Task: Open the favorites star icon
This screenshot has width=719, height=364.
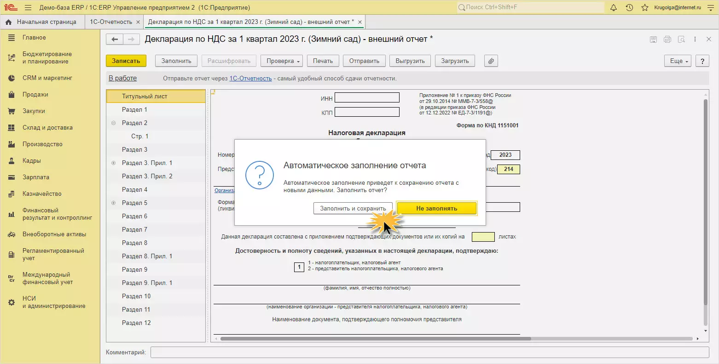Action: [645, 8]
